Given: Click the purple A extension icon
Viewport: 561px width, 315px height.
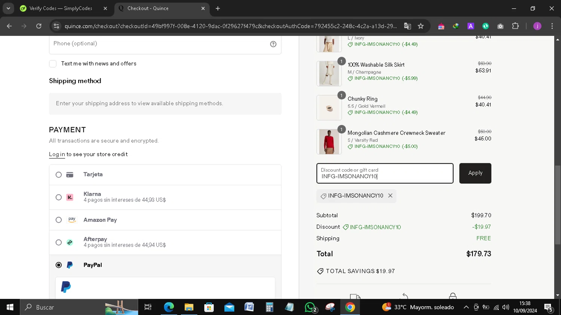Looking at the screenshot, I should (470, 26).
